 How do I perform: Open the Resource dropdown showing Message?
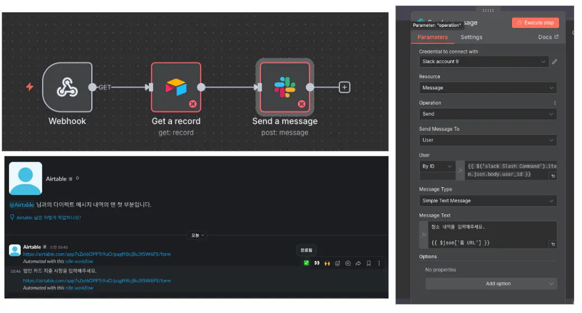[488, 88]
